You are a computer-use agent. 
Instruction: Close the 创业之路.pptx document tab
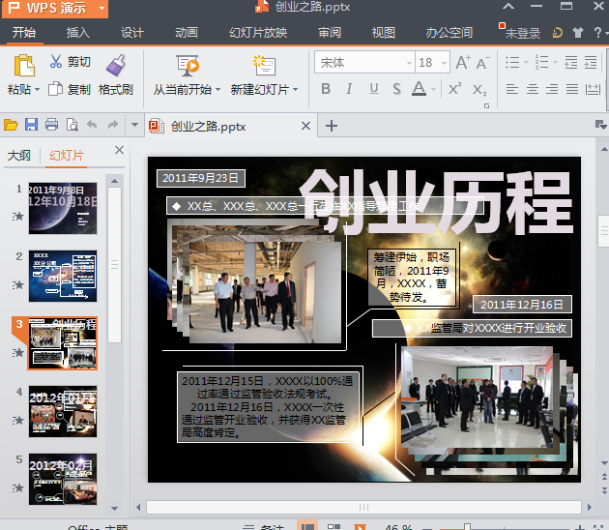(x=305, y=126)
